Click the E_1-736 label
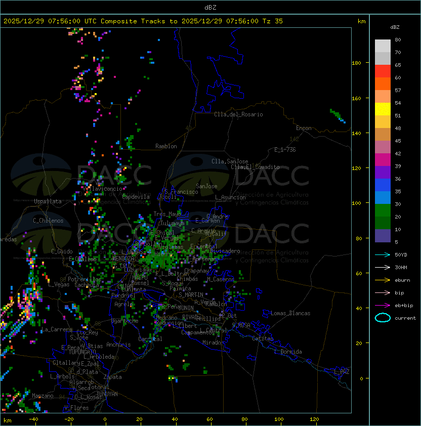Screen dimensions: 421x426 coord(285,150)
